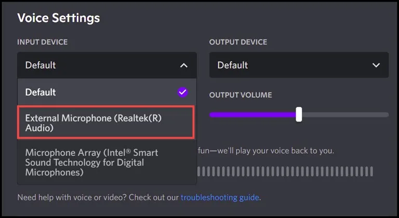Screen dimensions: 399x218
Task: Click the OUTPUT VOLUME label
Action: click(x=241, y=95)
